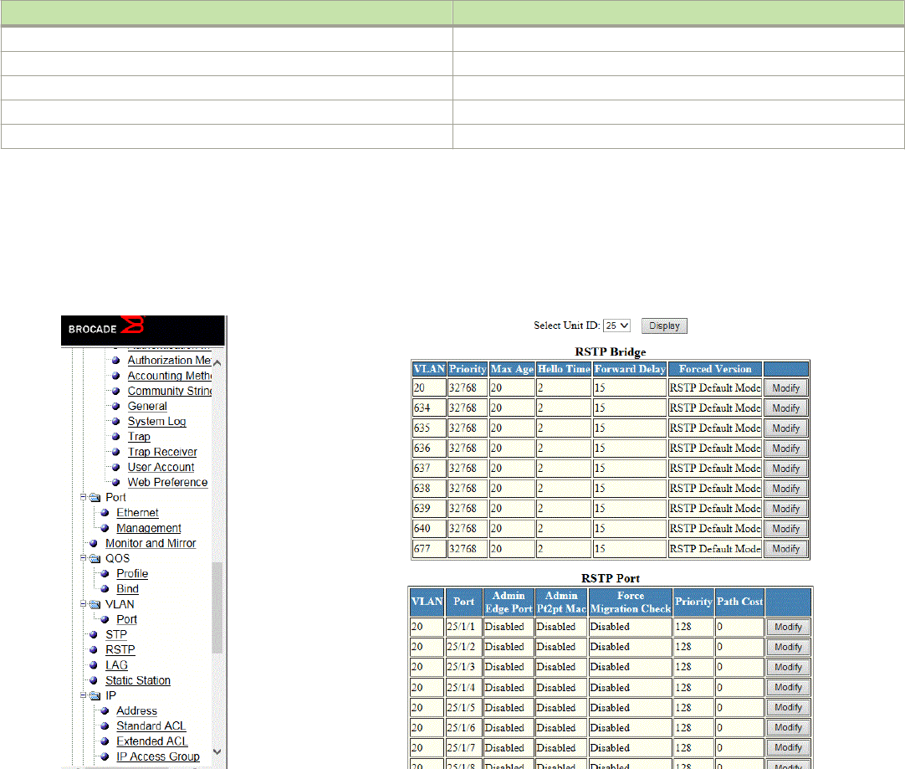Viewport: 905px width, 769px height.
Task: Modify RSTP Port entry for port 25/1/2
Action: pos(789,647)
